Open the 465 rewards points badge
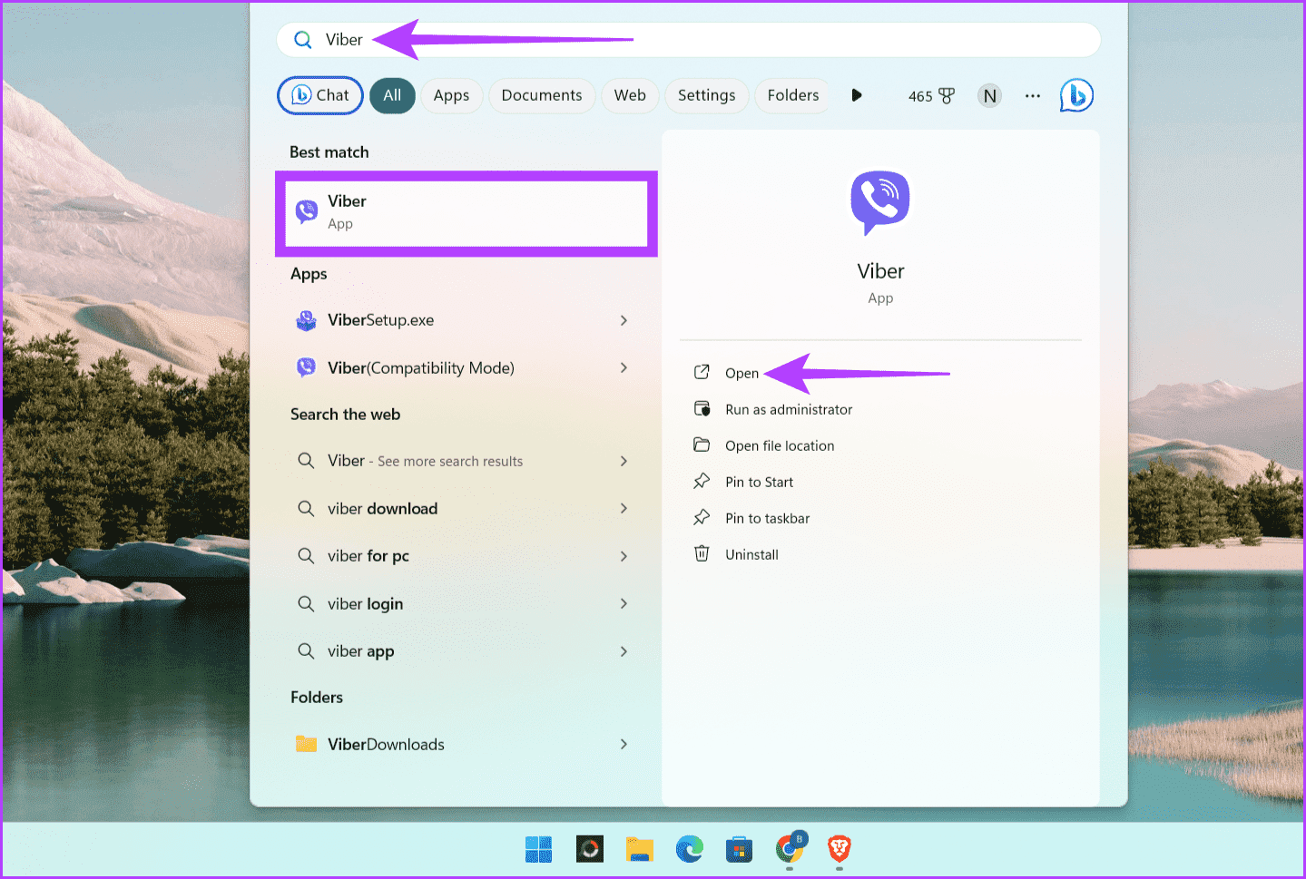 pos(932,96)
